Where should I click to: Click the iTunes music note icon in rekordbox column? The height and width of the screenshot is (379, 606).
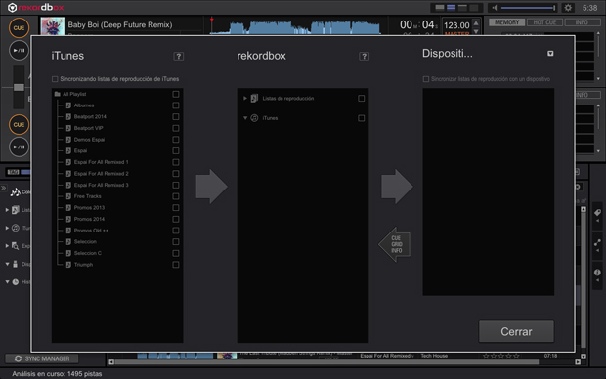[254, 118]
